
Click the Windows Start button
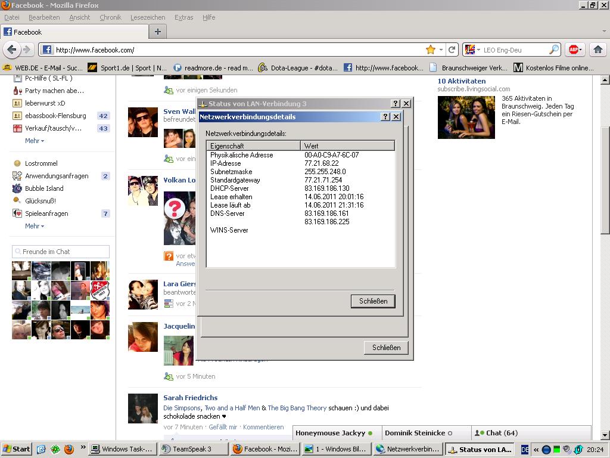[15, 449]
